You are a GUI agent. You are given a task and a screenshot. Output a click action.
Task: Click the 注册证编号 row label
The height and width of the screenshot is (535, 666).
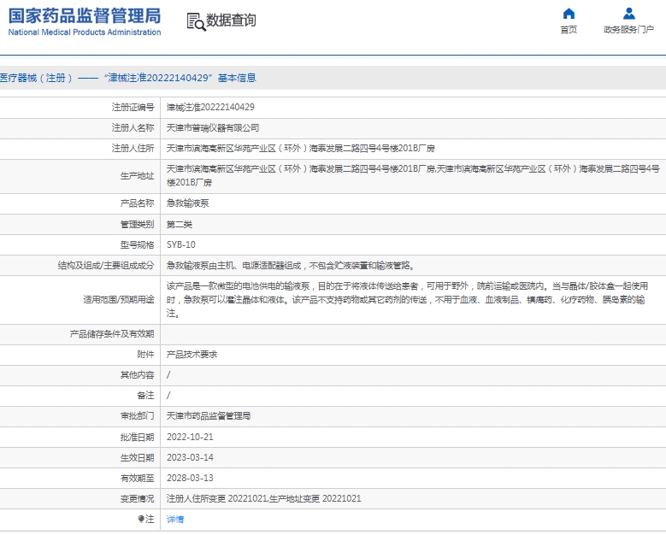coord(133,107)
